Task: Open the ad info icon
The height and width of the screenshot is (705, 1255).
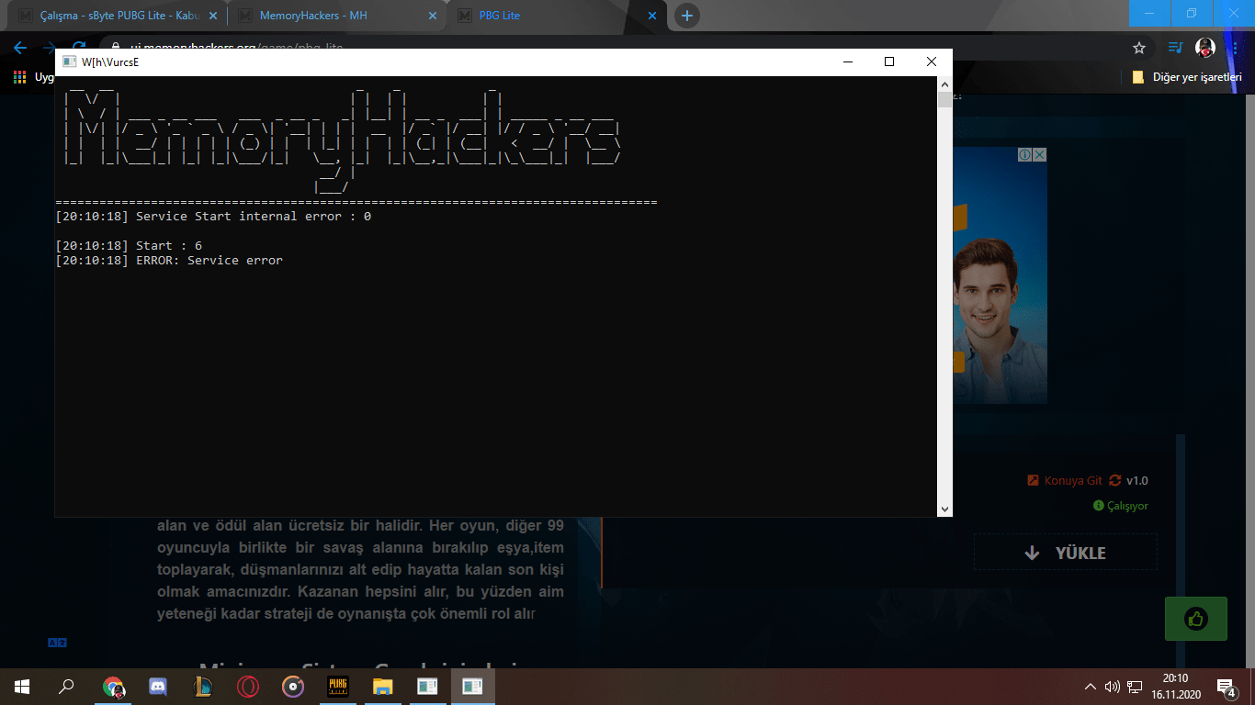Action: pyautogui.click(x=1025, y=155)
